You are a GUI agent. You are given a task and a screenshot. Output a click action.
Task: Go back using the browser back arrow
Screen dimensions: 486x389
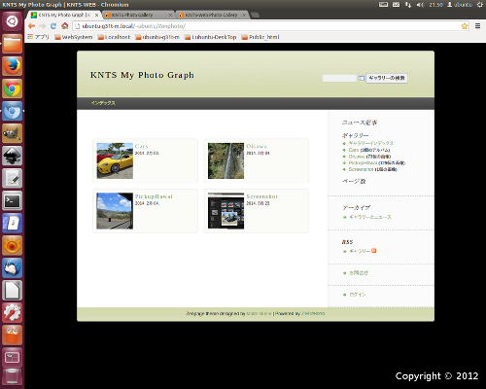[x=31, y=26]
